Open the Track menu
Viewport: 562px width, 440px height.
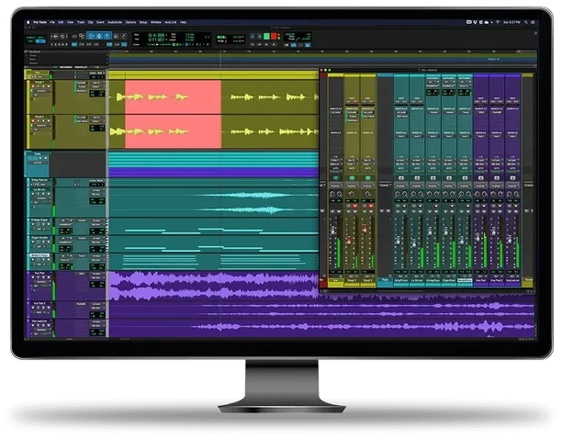(81, 22)
